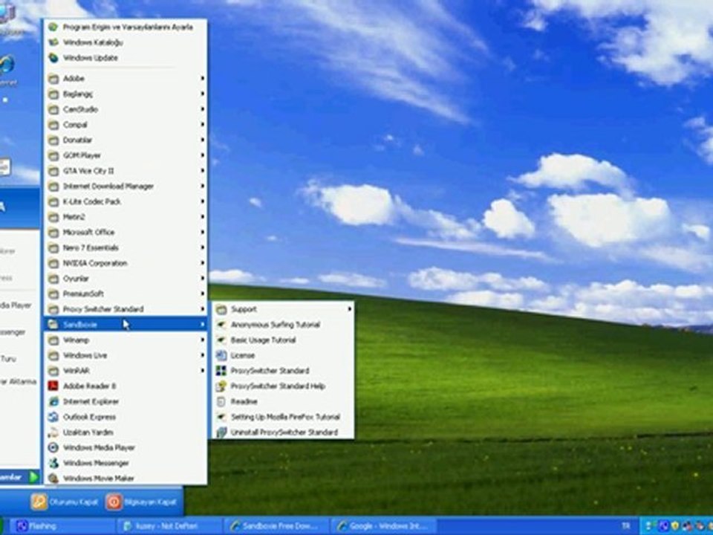The height and width of the screenshot is (535, 713).
Task: Click the Uninstall ProxySwitcher Standard icon
Action: 221,432
